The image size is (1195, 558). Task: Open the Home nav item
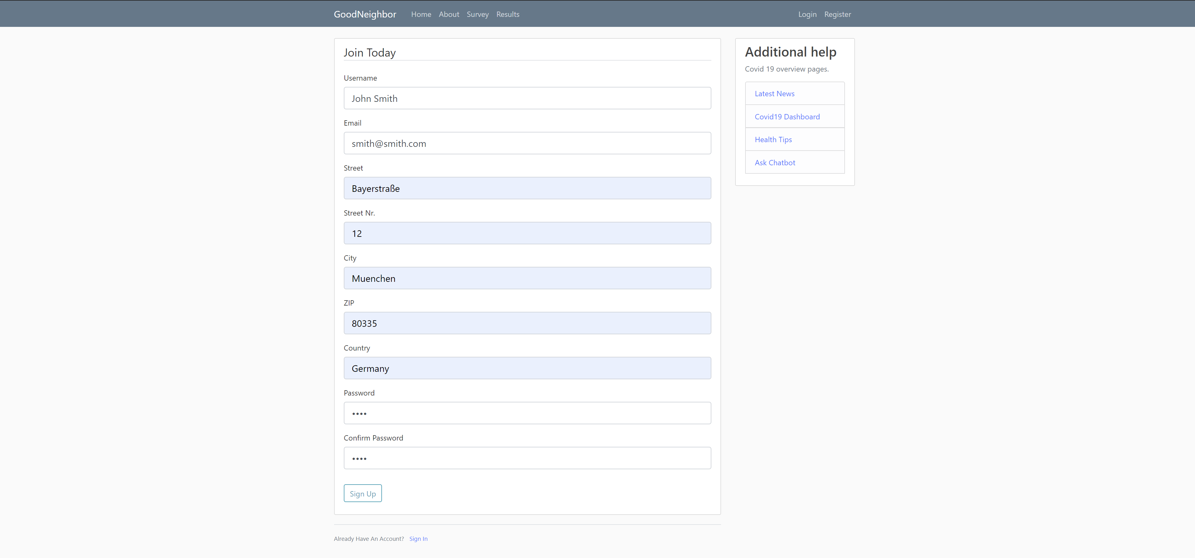(x=421, y=14)
